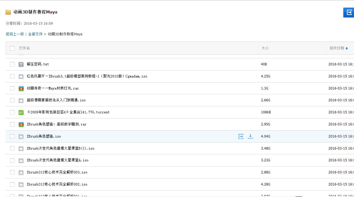Select the checkbox for Zbrush312核心技术完全解析002.iso
Viewport: 354px width, 197px height.
point(12,184)
